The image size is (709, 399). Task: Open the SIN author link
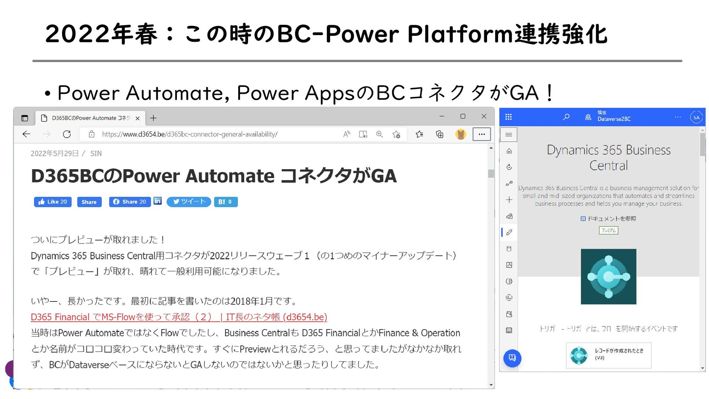click(x=96, y=153)
